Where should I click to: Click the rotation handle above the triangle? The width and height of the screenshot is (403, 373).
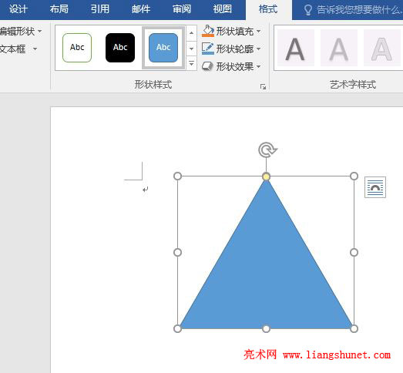267,150
